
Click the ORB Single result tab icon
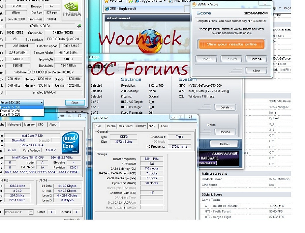107,9
